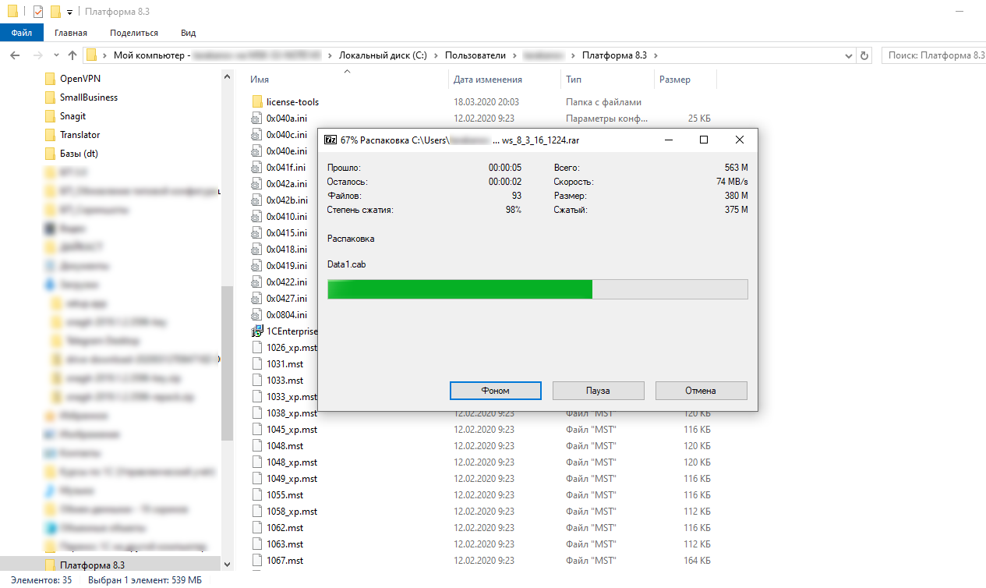
Task: Click the New folder icon in quick access toolbar
Action: (x=55, y=12)
